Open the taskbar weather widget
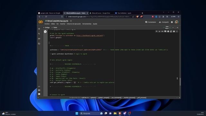The image size is (206, 116). (x=9, y=113)
